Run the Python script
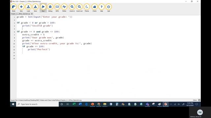The width and height of the screenshot is (211, 118). tap(43, 8)
